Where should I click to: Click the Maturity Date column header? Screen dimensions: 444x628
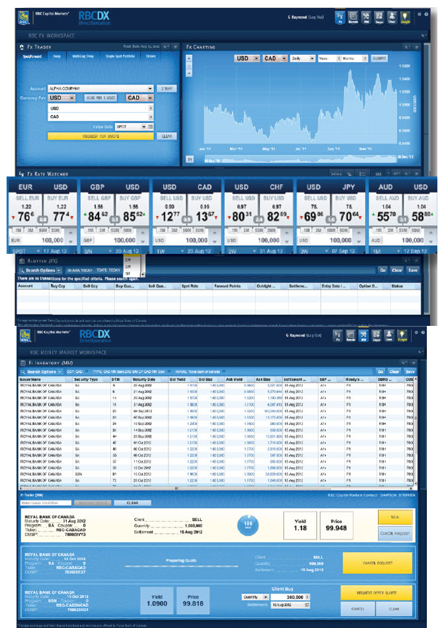click(x=150, y=379)
